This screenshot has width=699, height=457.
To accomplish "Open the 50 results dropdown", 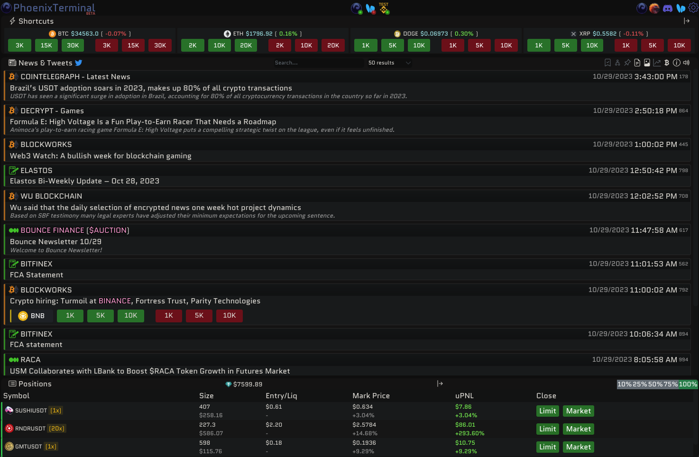I will (x=389, y=63).
